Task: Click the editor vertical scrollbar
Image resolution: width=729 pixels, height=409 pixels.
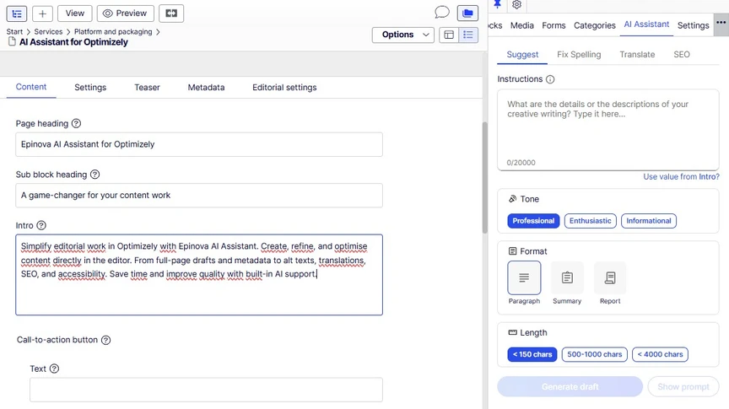Action: point(484,178)
